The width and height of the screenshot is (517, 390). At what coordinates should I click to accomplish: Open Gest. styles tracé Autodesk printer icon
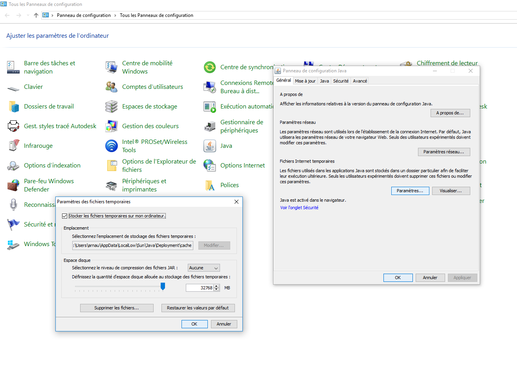[13, 126]
